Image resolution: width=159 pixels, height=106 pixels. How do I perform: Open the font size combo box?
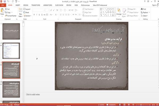tap(47, 10)
